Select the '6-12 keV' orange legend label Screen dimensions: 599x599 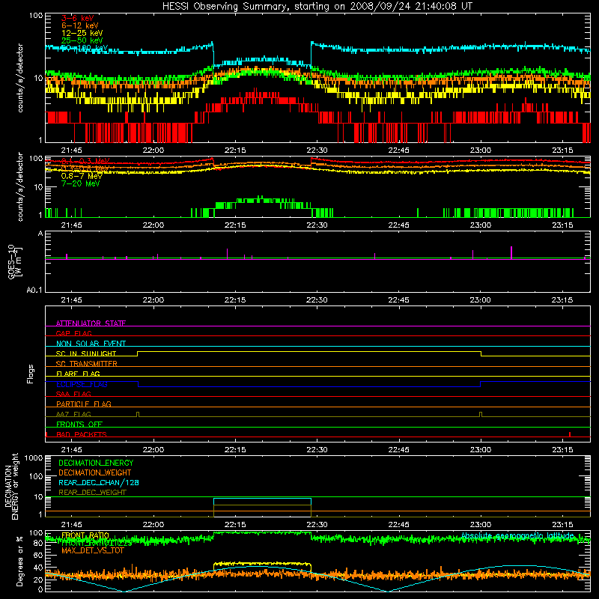click(80, 25)
